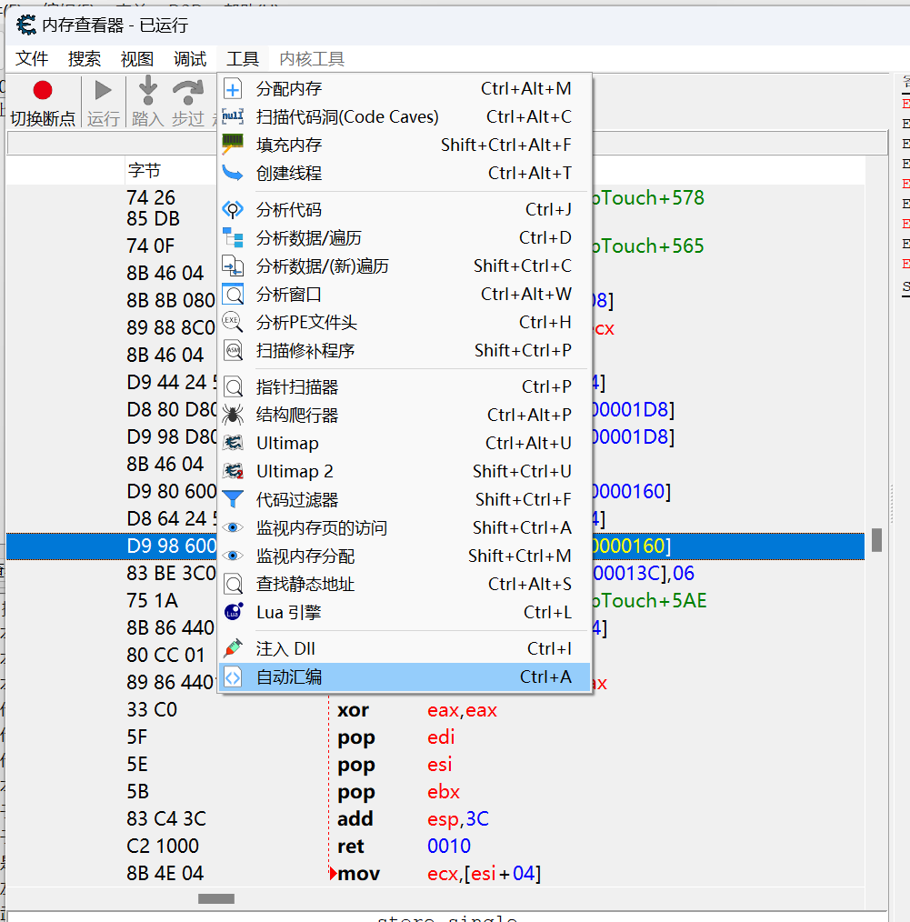
Task: Click the mov ecx,[esi+04] instruction row
Action: tap(435, 873)
